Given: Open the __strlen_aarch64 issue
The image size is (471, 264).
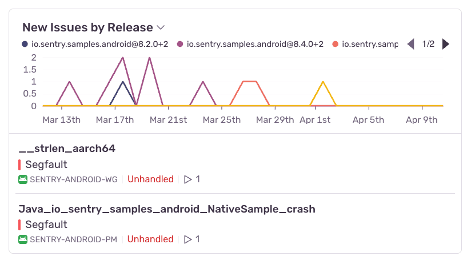Looking at the screenshot, I should pos(67,149).
